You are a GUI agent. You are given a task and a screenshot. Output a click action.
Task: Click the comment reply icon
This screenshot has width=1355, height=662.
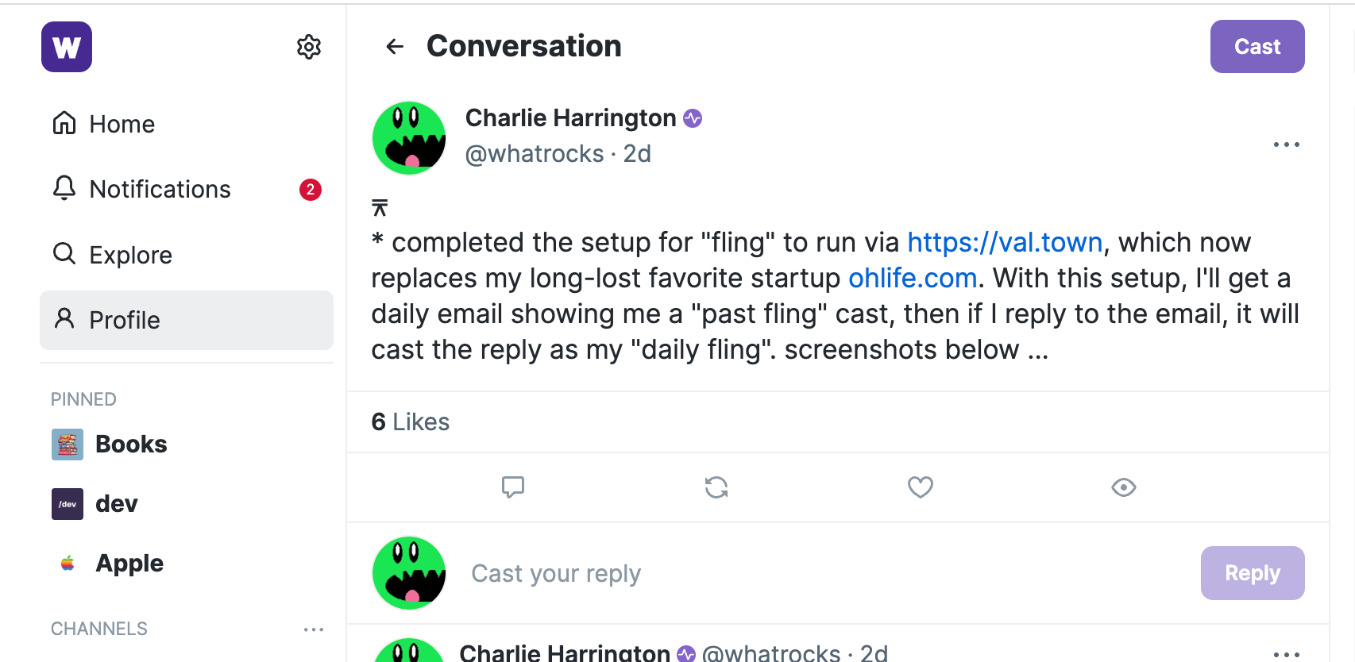(x=513, y=487)
